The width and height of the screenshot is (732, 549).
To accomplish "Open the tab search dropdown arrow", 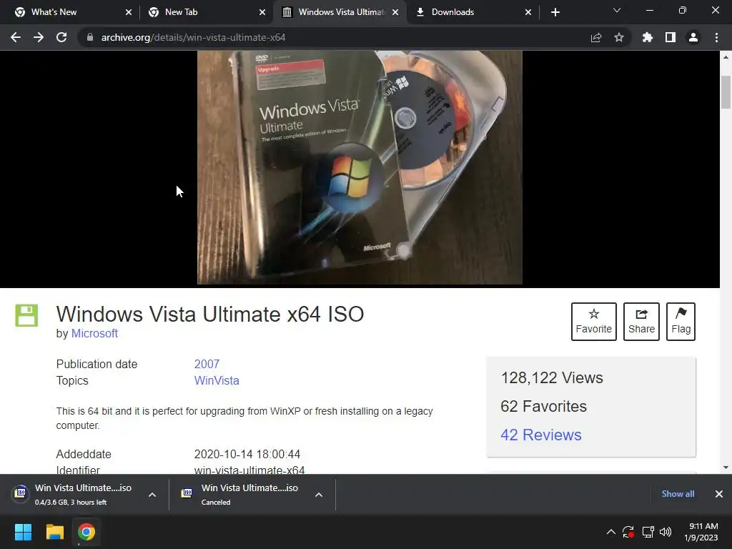I will (x=617, y=10).
